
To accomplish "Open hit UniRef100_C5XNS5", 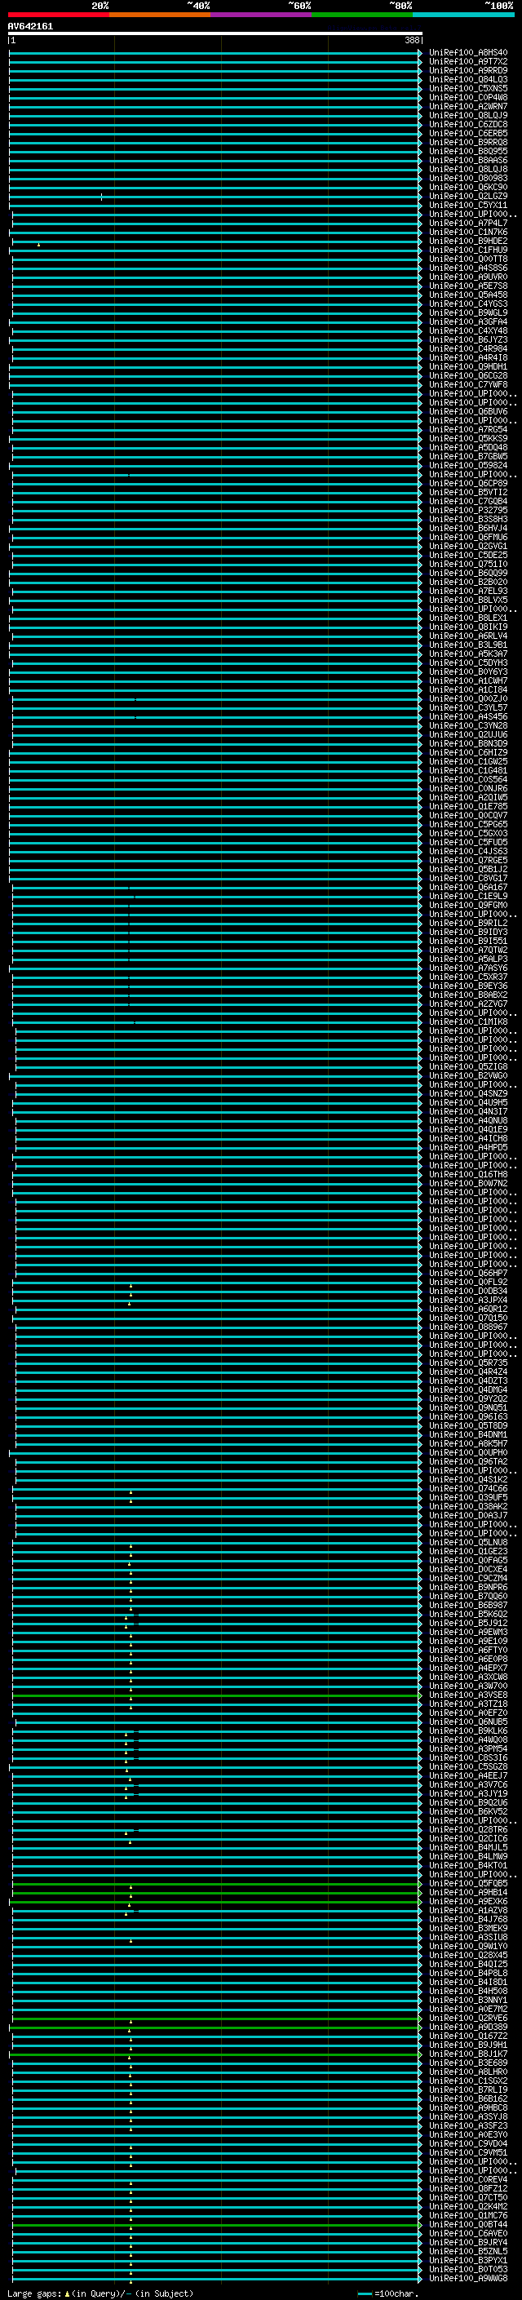I will 468,88.
